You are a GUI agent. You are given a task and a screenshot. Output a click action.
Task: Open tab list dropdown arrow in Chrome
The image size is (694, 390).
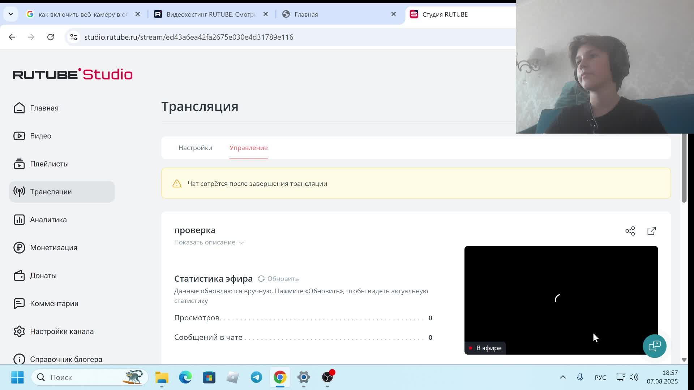pos(10,14)
